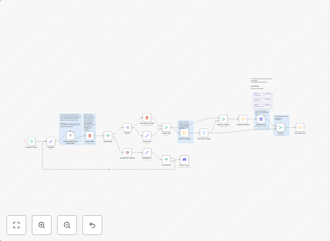Screen dimensions: 330x241
Task: Select the Prepare data merge node
Action: click(166, 127)
